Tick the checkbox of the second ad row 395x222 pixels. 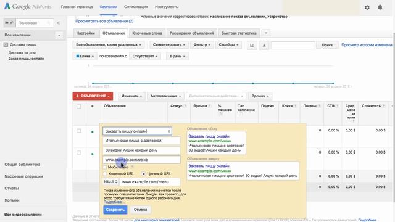[78, 152]
